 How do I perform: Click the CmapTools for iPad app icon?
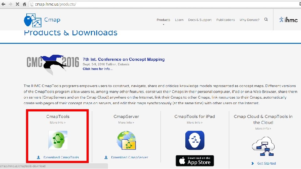[195, 140]
